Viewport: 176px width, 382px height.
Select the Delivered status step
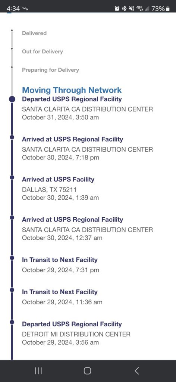[34, 33]
